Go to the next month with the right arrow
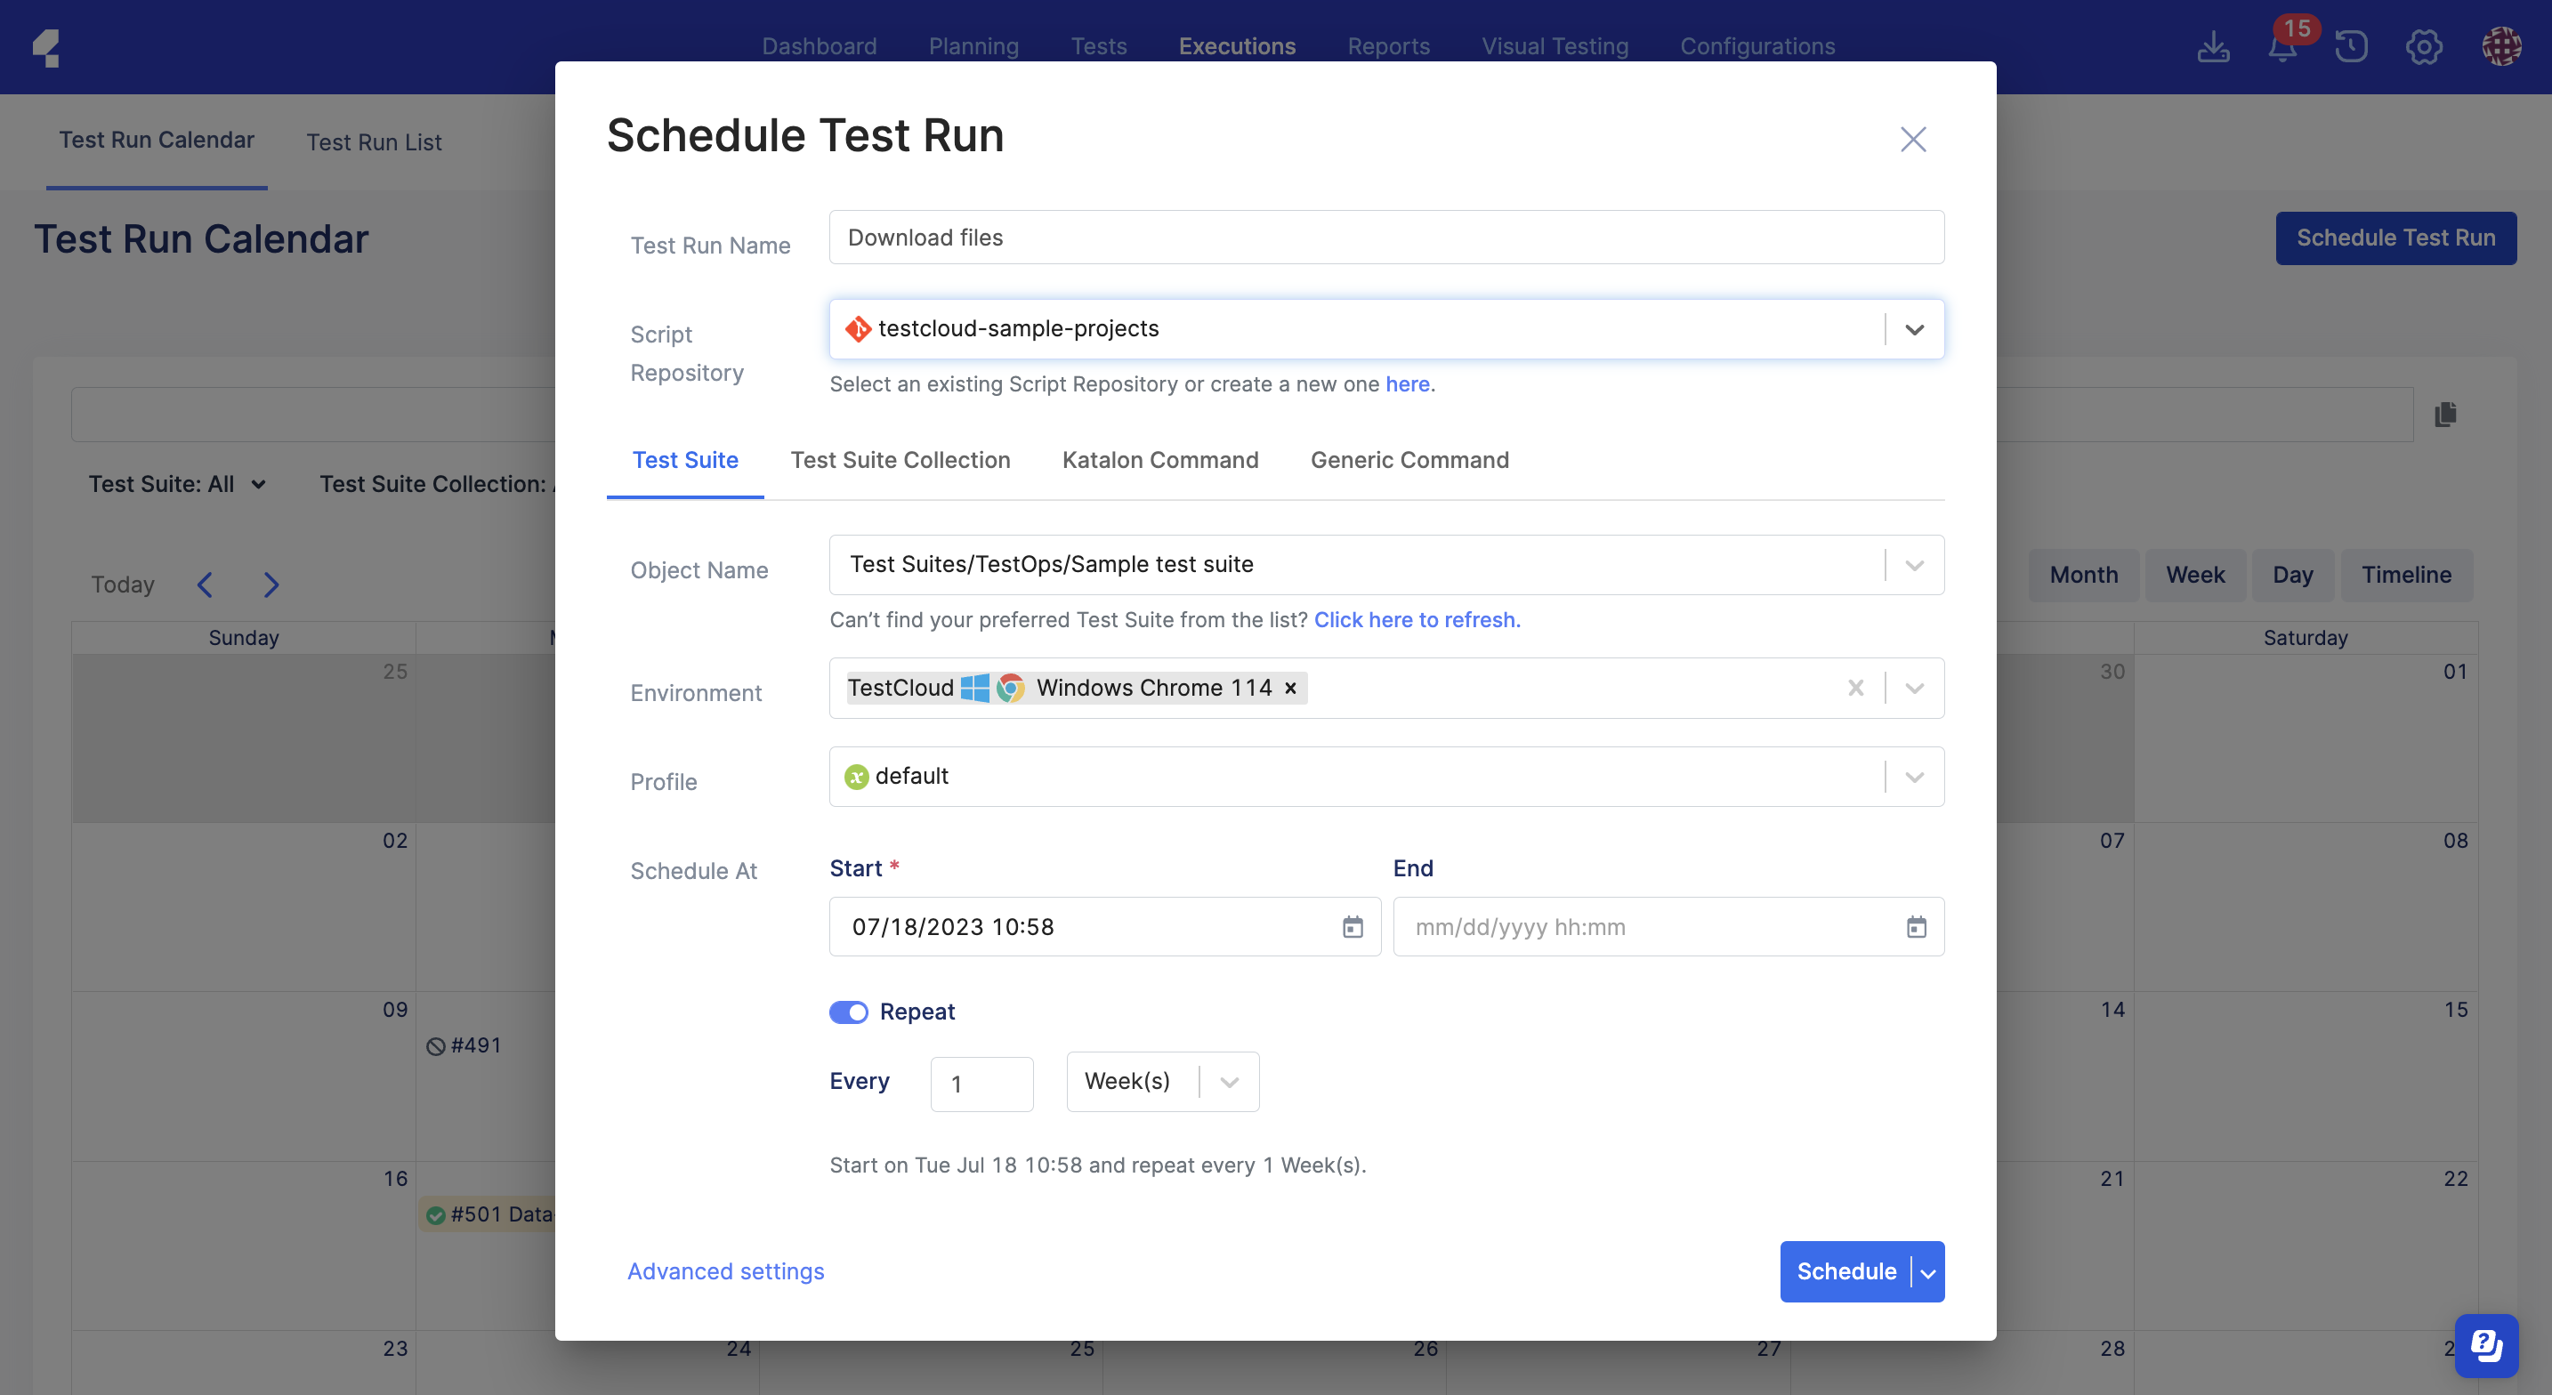This screenshot has width=2552, height=1395. 271,585
